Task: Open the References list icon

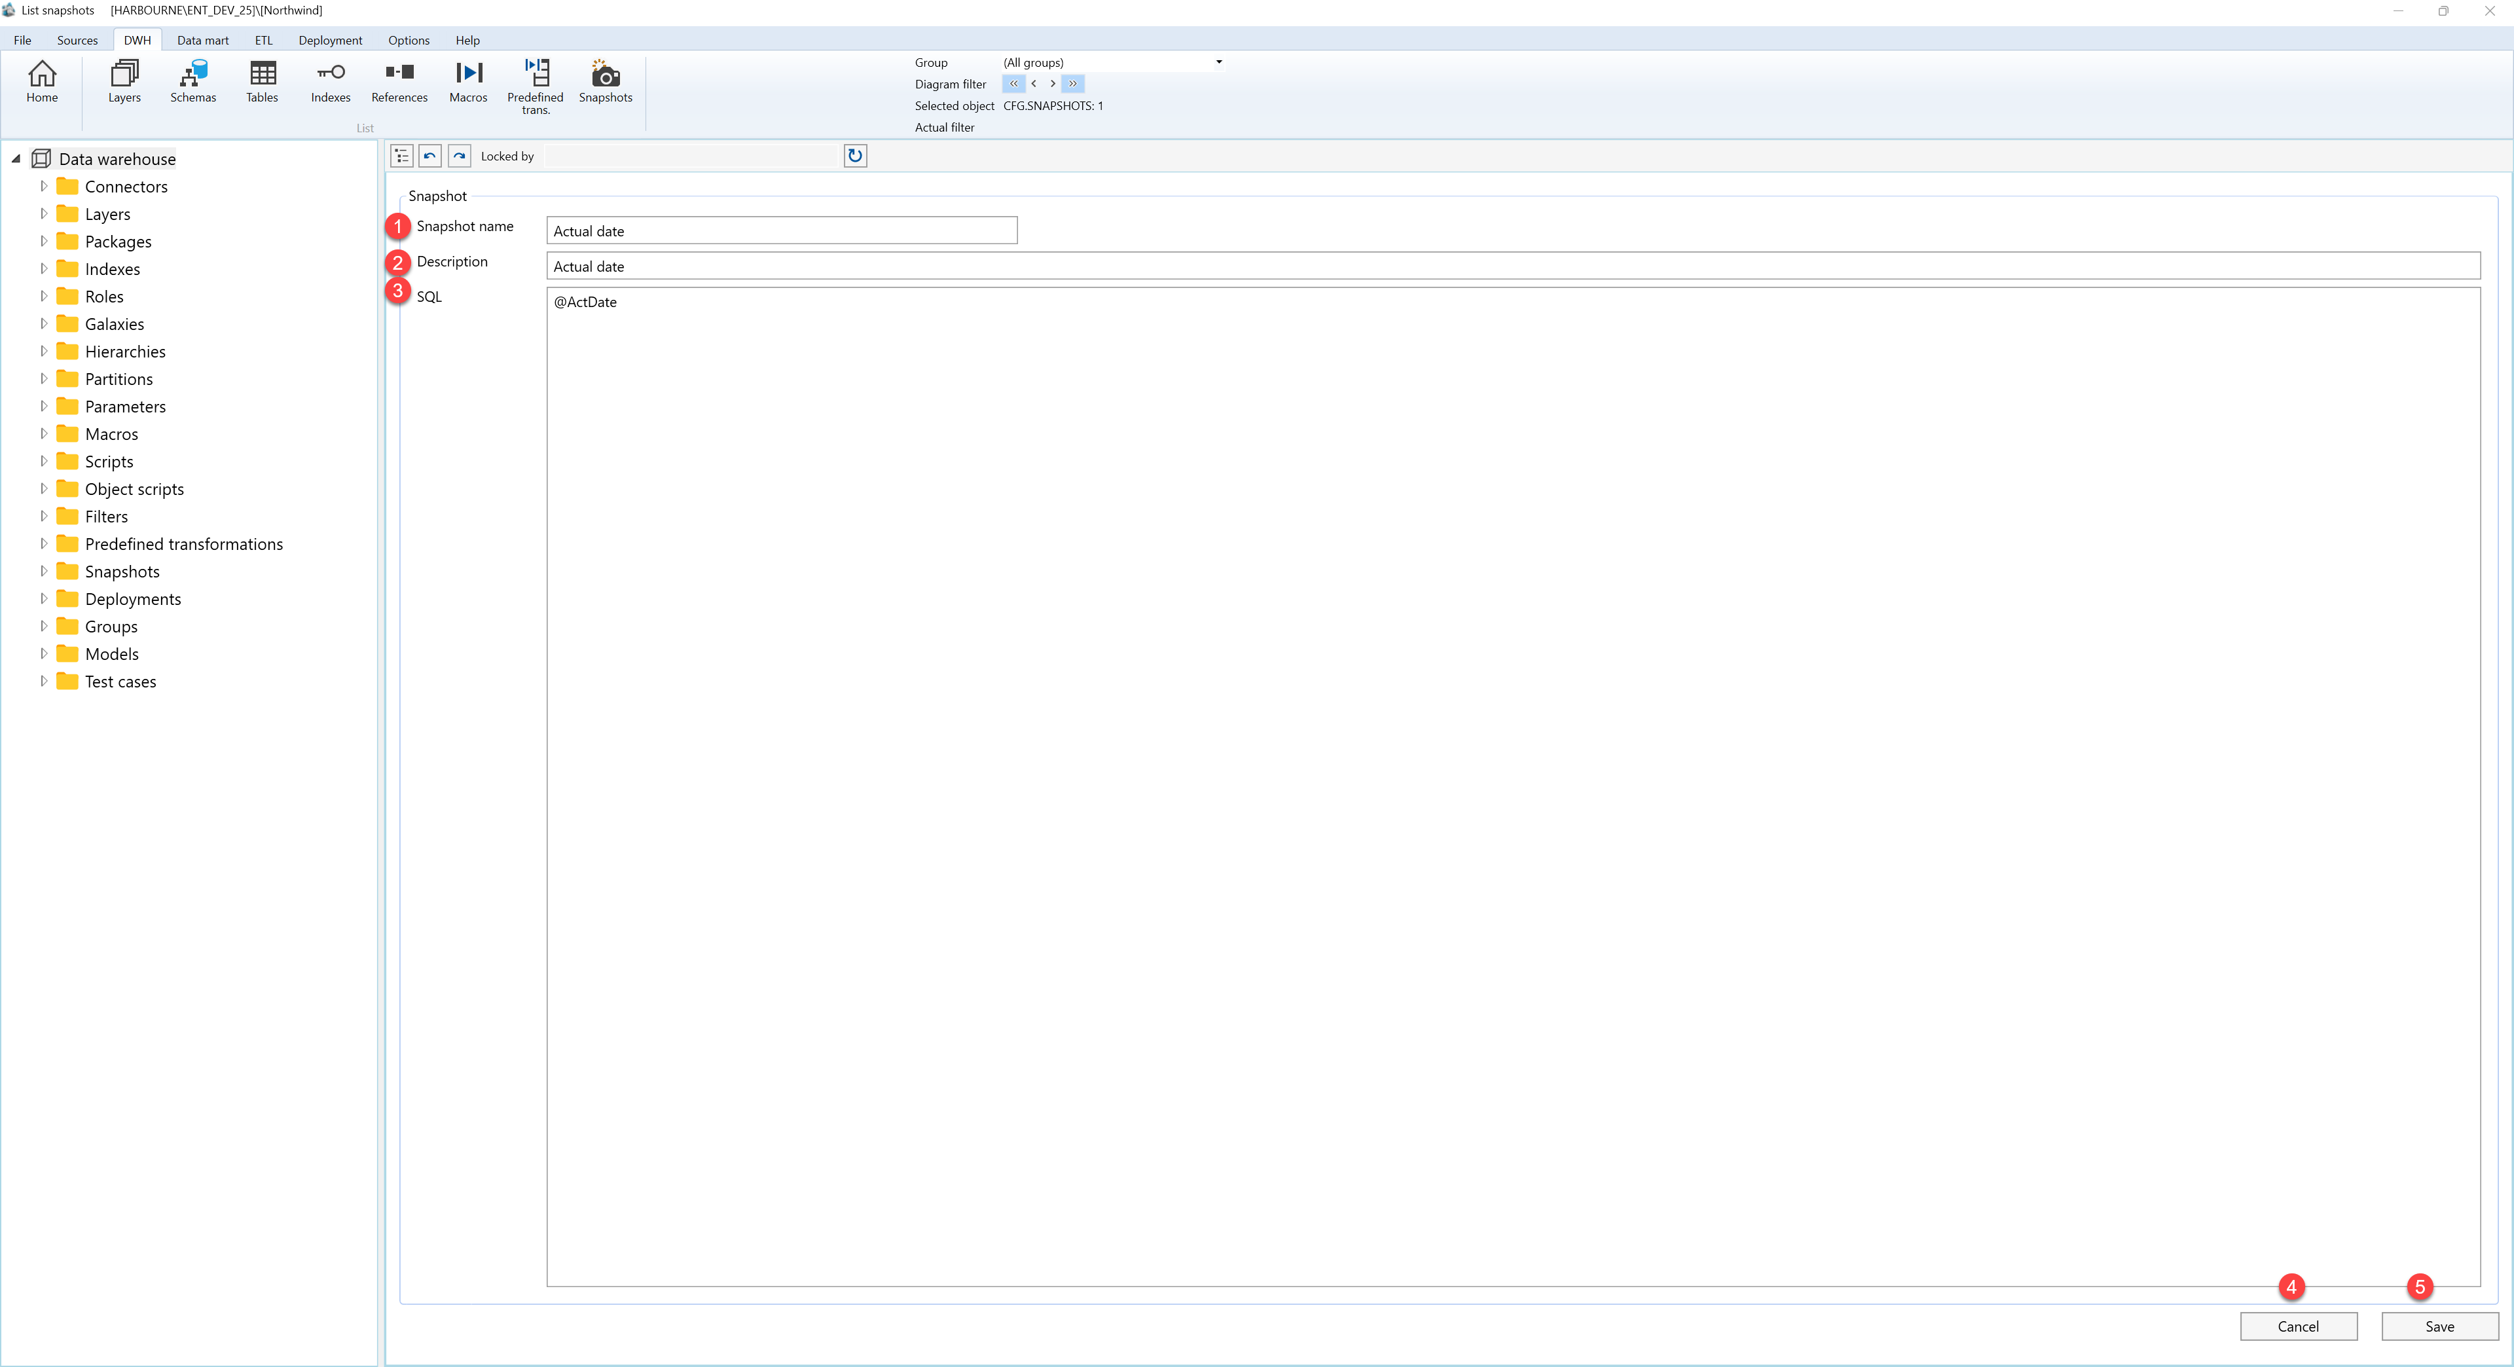Action: pos(399,82)
